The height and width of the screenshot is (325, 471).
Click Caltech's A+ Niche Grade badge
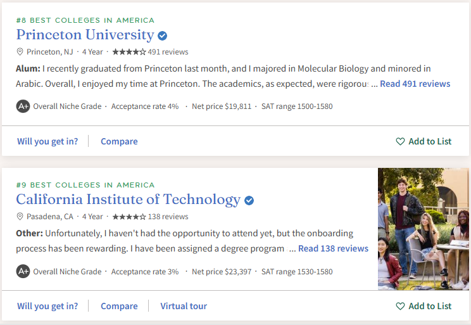[23, 272]
